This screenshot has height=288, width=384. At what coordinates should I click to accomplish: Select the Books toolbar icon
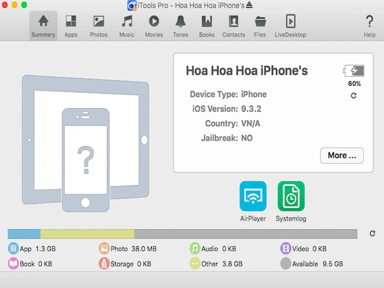pos(206,26)
